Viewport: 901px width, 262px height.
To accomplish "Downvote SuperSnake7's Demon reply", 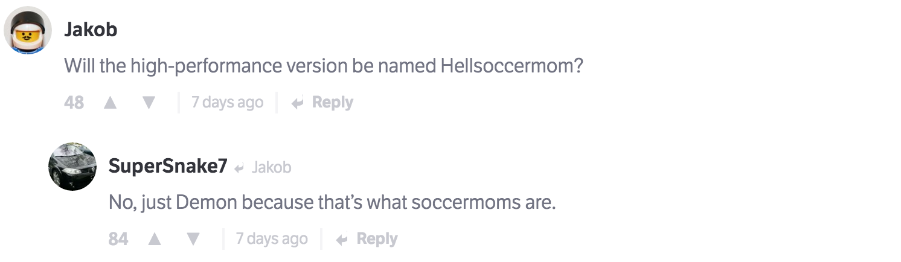I will 193,239.
